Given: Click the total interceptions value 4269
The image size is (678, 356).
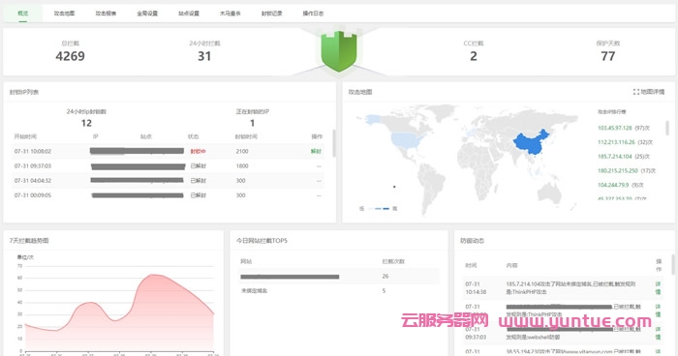Looking at the screenshot, I should coord(70,56).
